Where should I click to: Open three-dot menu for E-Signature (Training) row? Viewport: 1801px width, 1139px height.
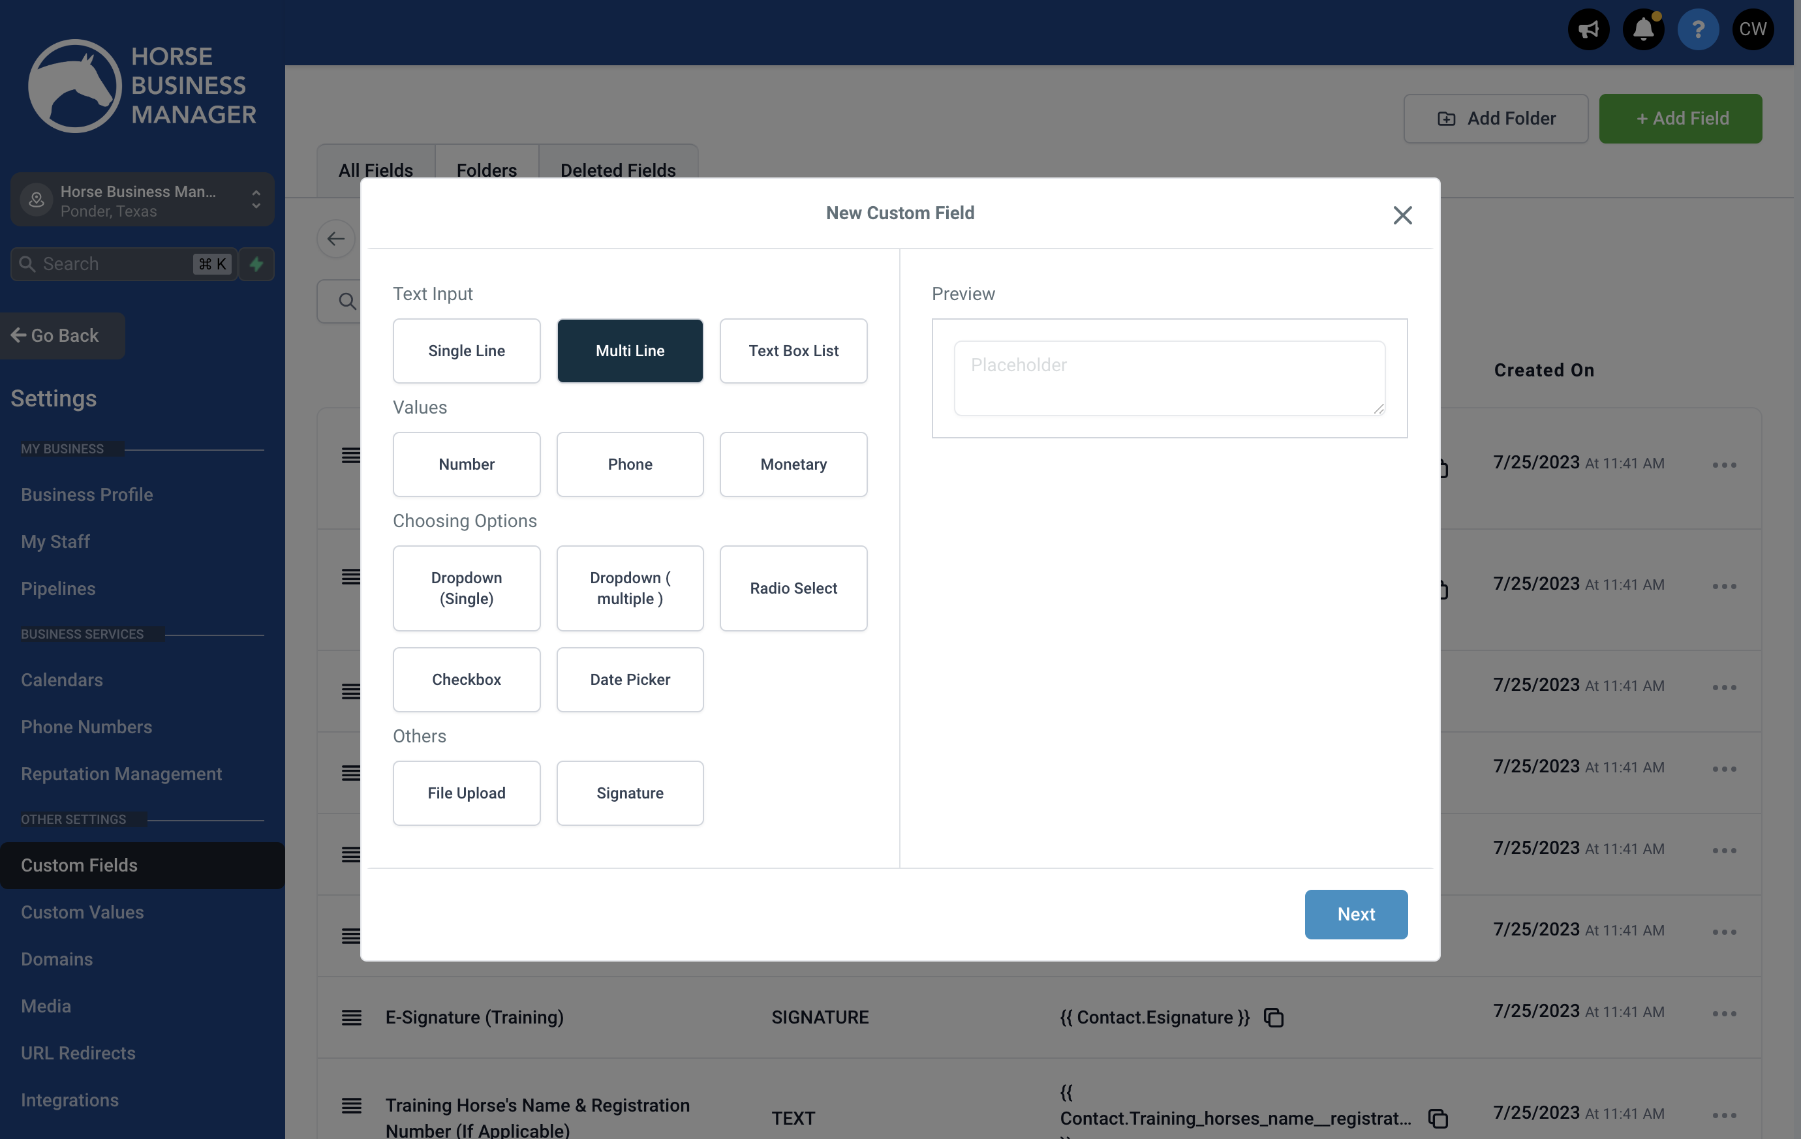(1724, 1014)
